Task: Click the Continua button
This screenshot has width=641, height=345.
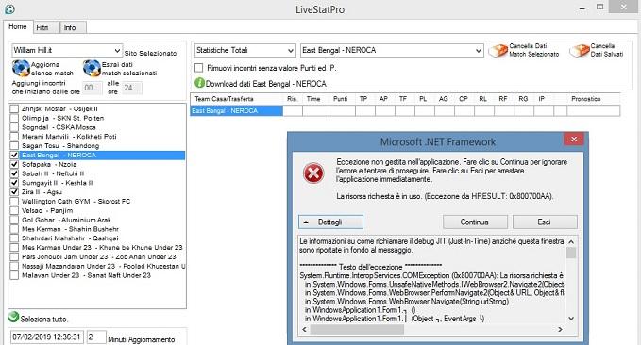Action: pos(475,222)
